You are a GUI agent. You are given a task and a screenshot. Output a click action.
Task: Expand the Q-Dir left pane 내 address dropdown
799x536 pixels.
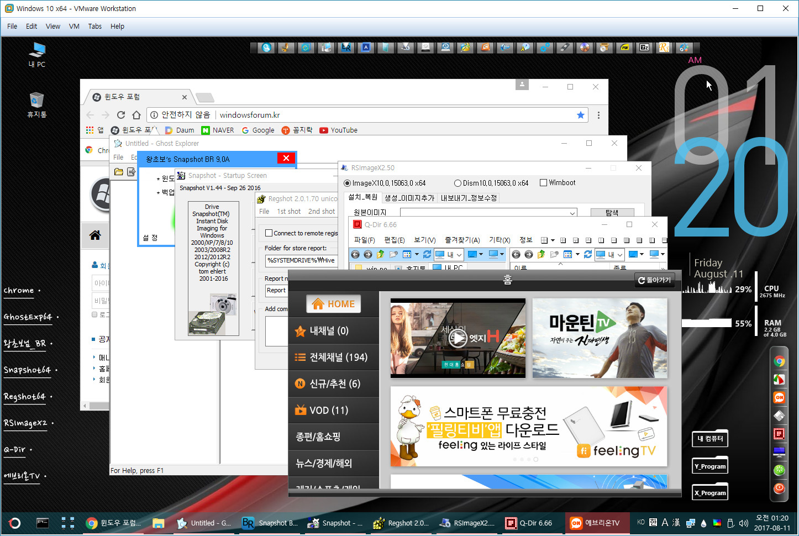click(459, 255)
